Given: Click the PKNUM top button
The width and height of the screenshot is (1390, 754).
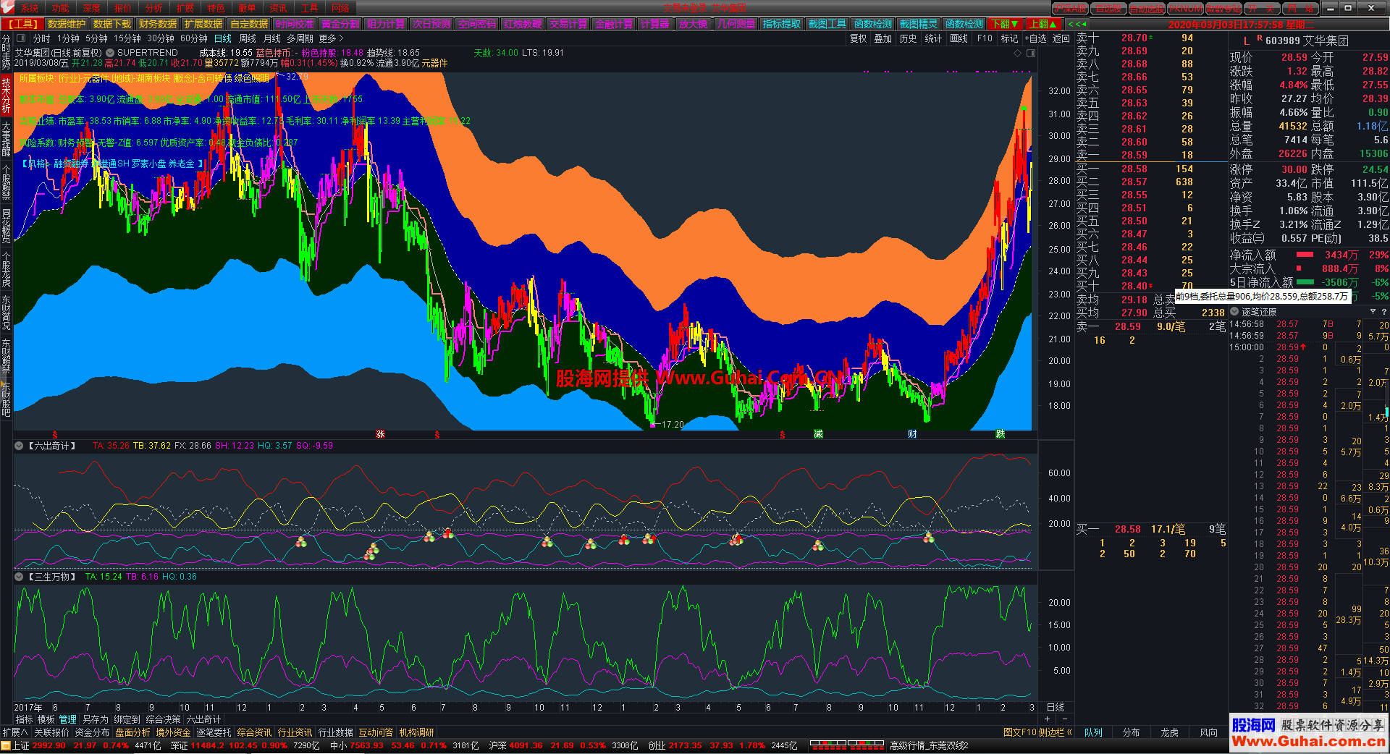Looking at the screenshot, I should [x=1185, y=9].
